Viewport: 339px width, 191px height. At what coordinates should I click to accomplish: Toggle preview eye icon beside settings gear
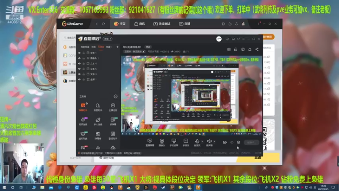[232, 142]
